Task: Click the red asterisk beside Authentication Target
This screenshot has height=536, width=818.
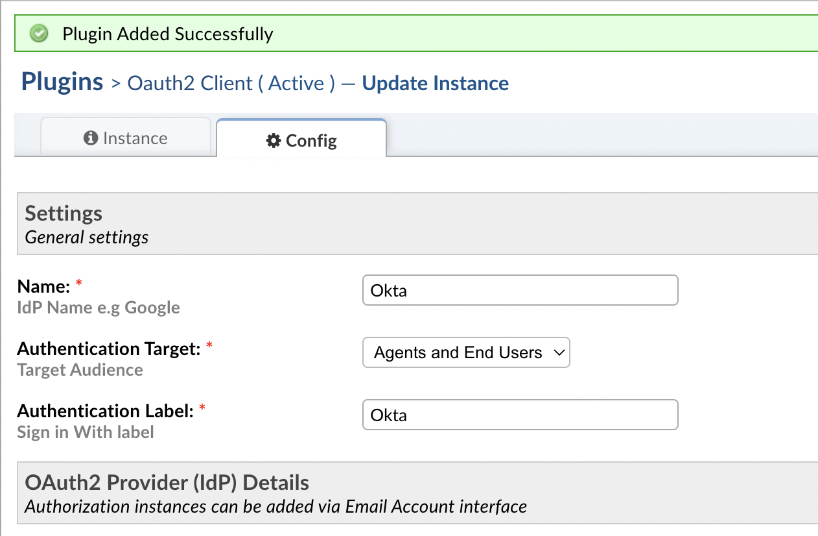Action: click(x=209, y=345)
